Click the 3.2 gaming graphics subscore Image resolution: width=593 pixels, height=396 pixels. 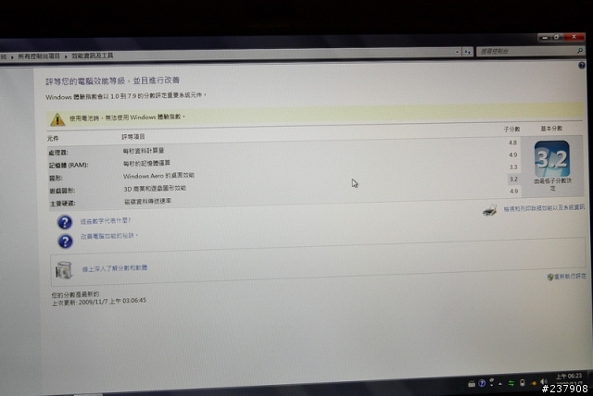[513, 179]
